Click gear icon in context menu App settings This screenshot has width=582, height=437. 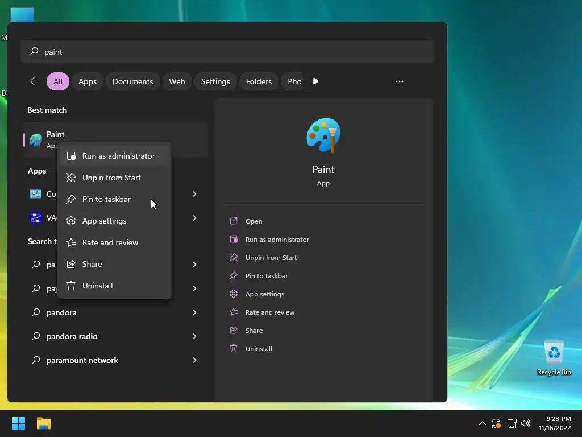[71, 221]
